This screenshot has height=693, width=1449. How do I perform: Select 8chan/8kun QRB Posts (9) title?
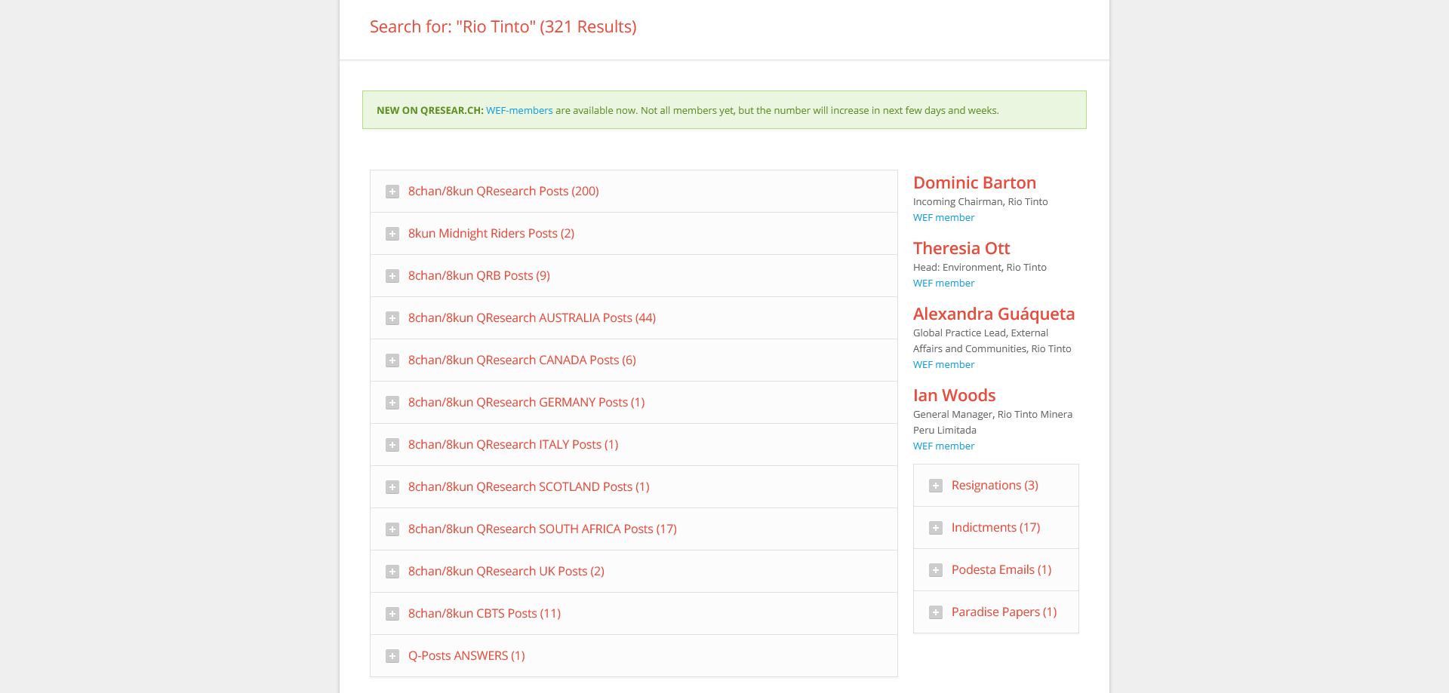coord(479,276)
